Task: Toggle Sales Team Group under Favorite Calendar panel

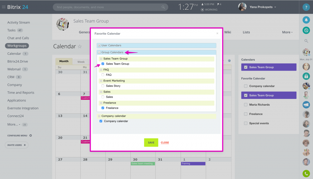Action: [x=246, y=96]
